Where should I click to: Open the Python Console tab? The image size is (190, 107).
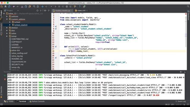37,101
